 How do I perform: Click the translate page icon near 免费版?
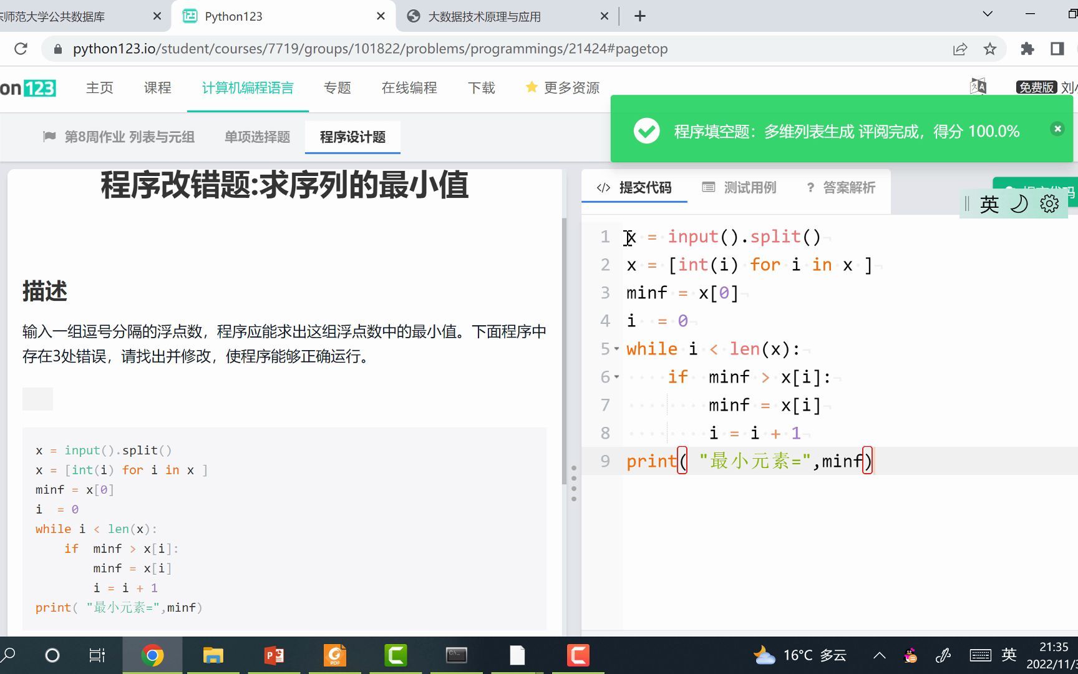tap(979, 87)
